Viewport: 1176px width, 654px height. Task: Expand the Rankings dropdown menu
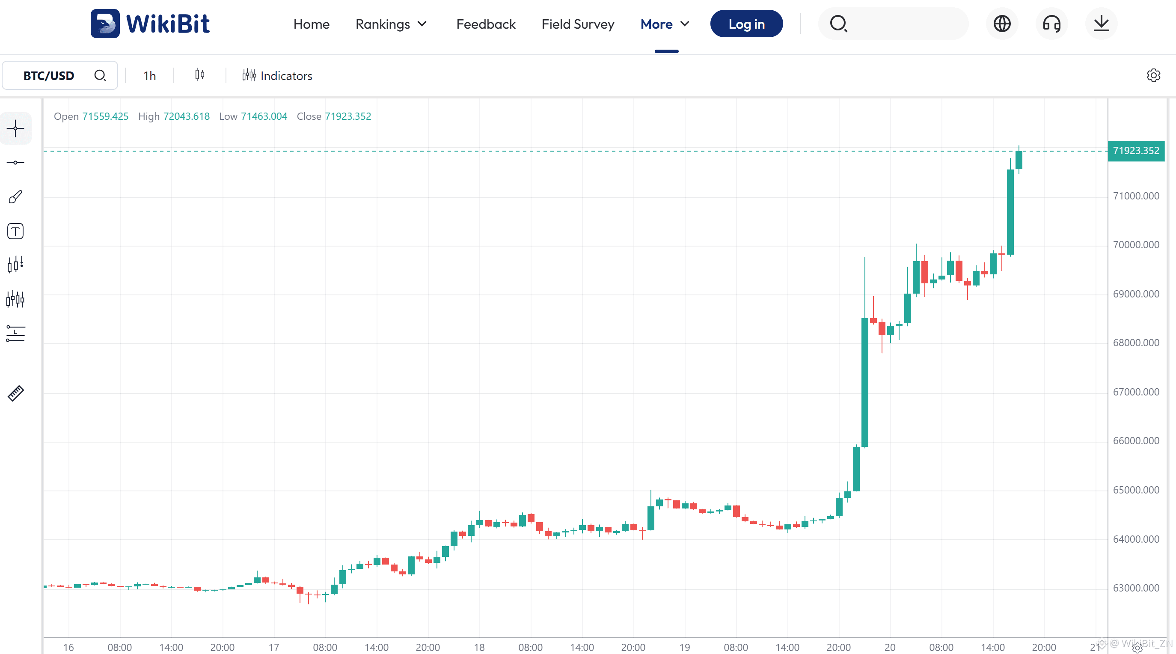[x=391, y=24]
